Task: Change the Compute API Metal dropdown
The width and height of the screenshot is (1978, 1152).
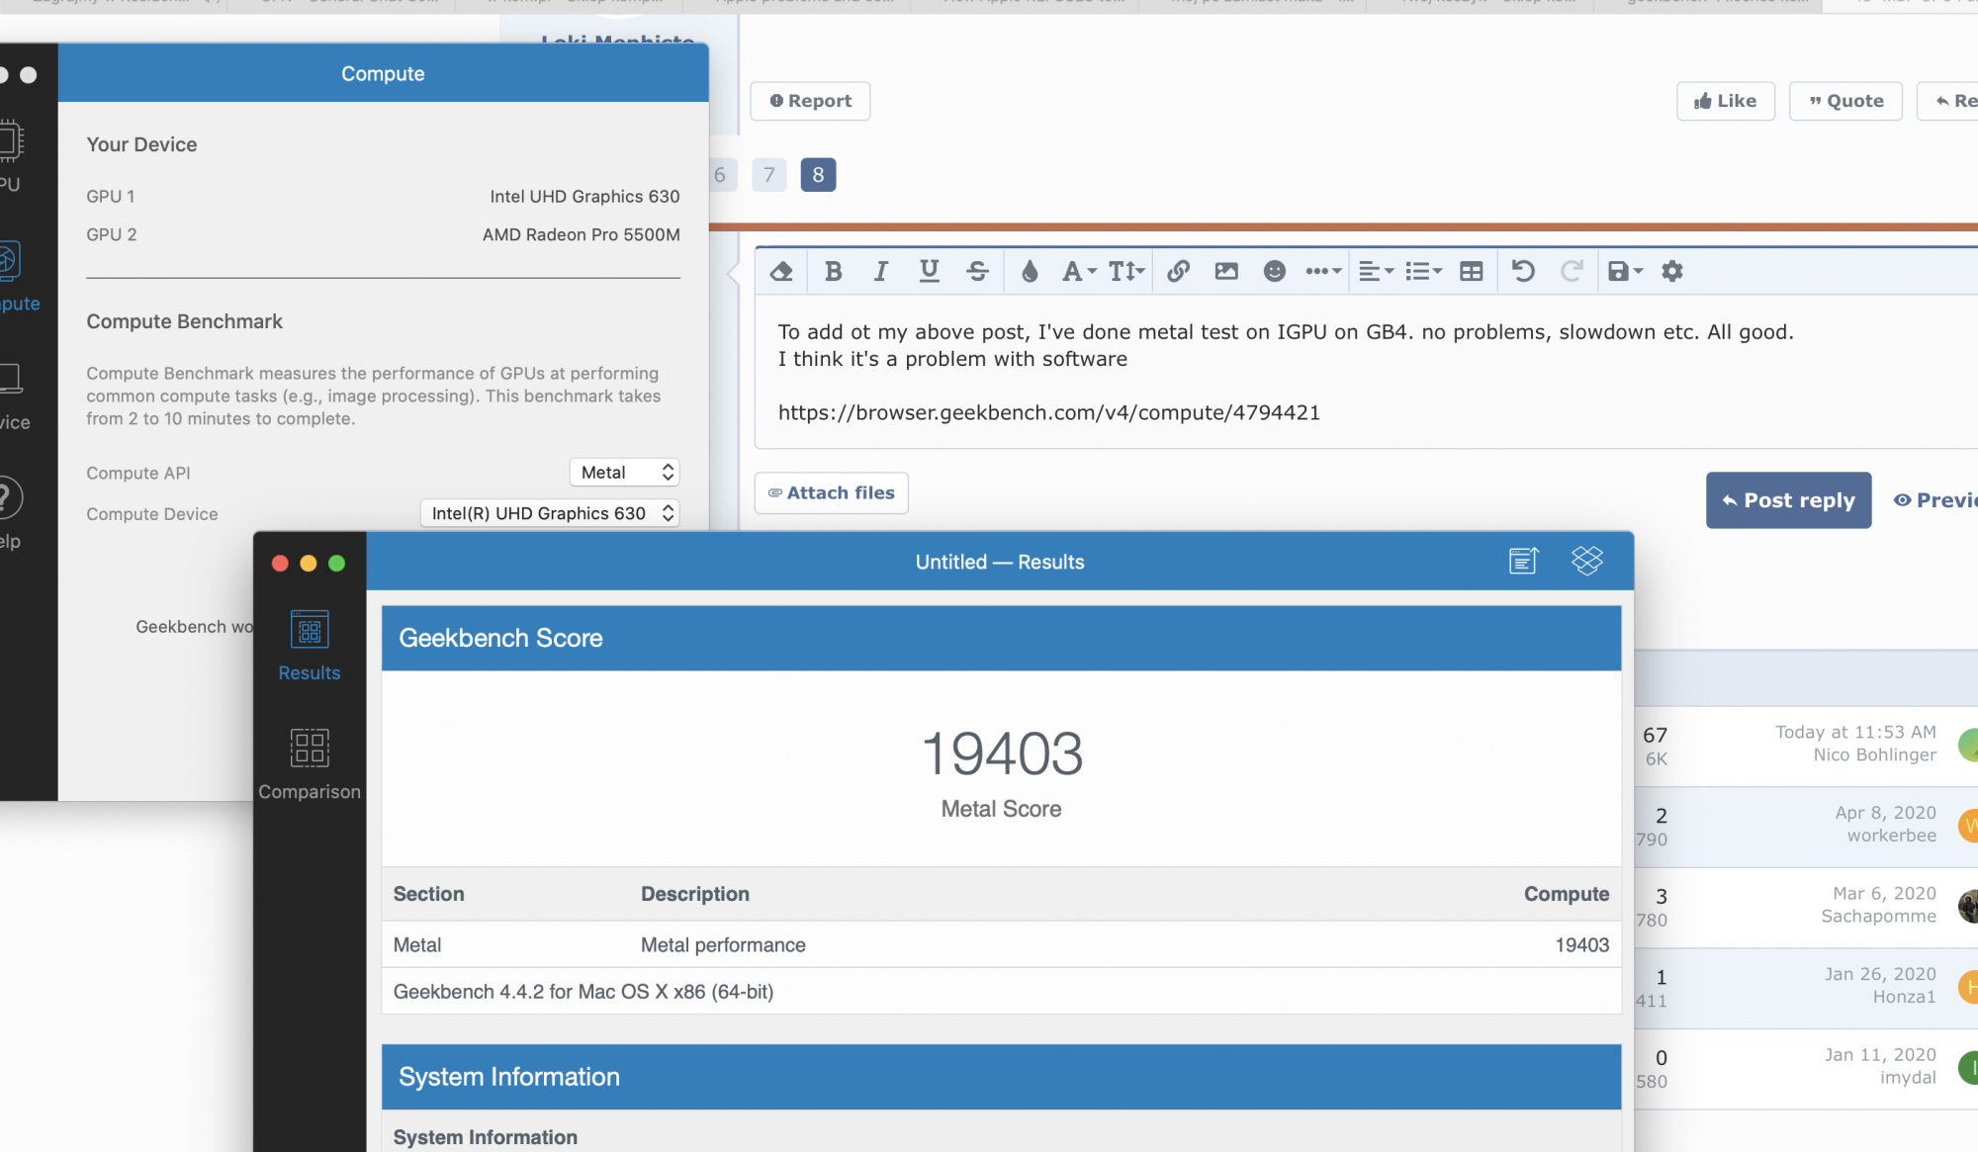Action: point(625,473)
